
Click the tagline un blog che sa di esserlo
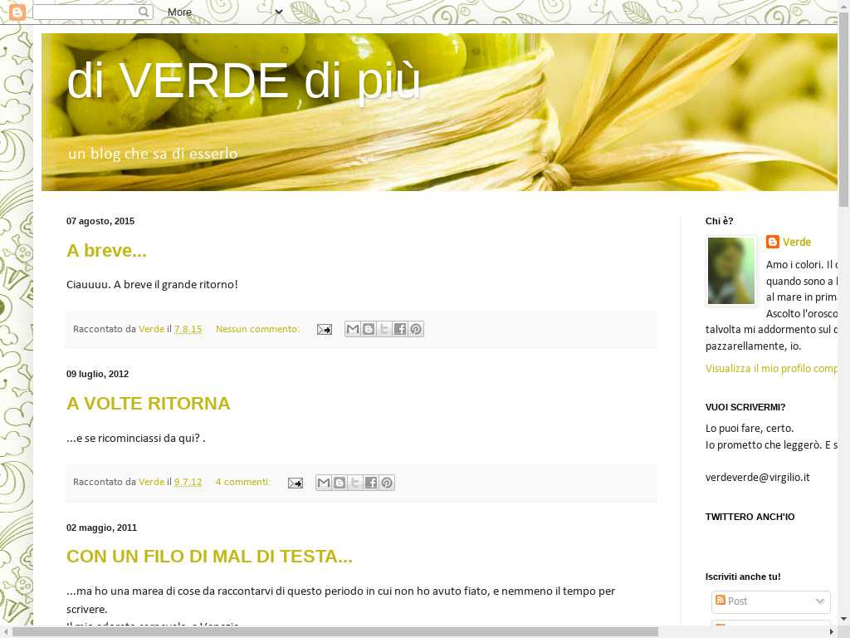coord(153,154)
